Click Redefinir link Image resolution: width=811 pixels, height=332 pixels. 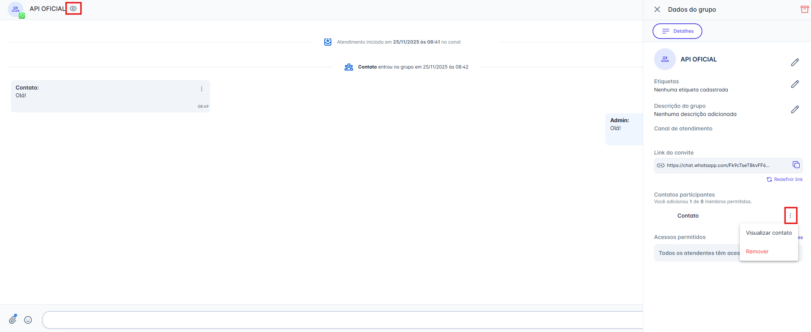click(x=785, y=179)
